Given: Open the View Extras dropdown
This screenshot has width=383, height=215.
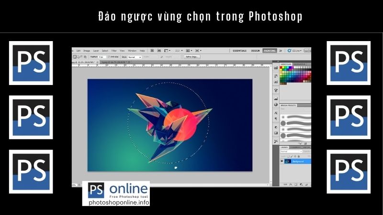Looking at the screenshot, I should (167, 51).
